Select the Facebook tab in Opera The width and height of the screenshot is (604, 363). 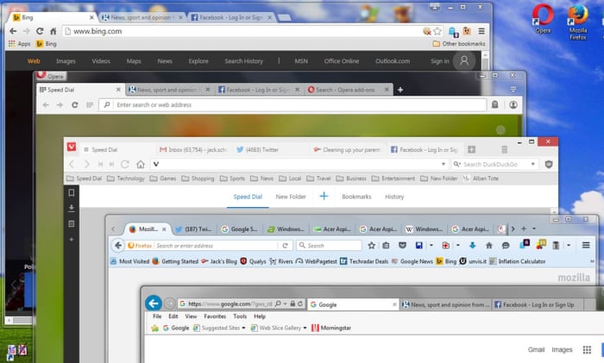tap(258, 89)
